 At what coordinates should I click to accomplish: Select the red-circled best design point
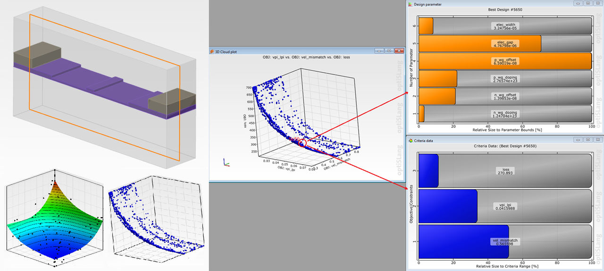click(x=303, y=143)
